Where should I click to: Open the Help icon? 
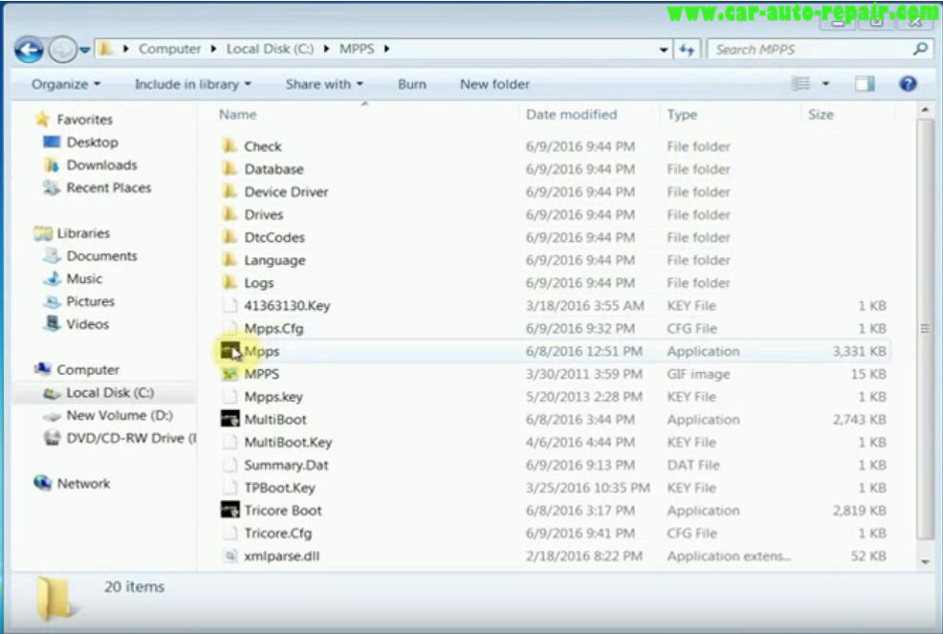tap(909, 83)
